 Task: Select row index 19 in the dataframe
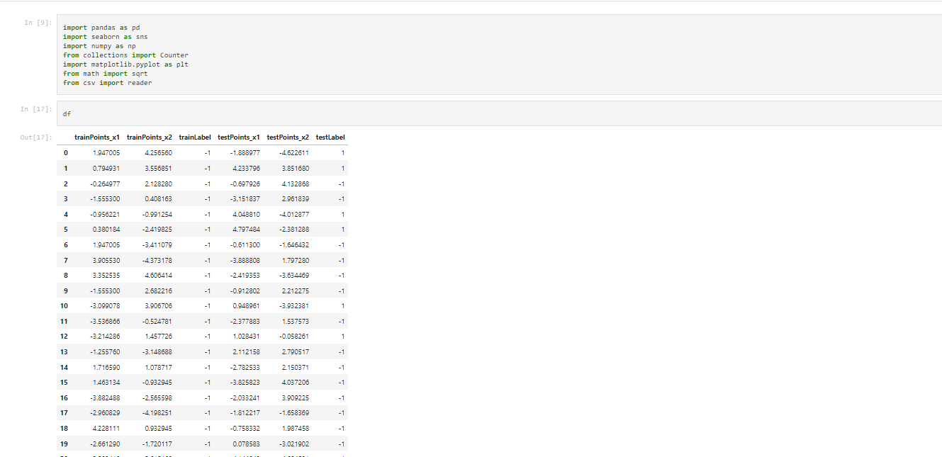point(64,444)
